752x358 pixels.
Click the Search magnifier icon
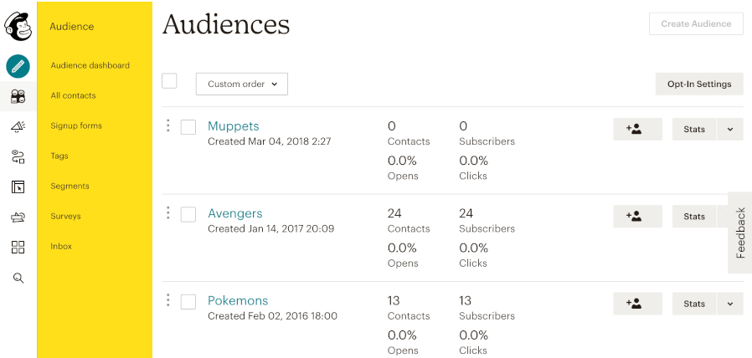click(18, 278)
